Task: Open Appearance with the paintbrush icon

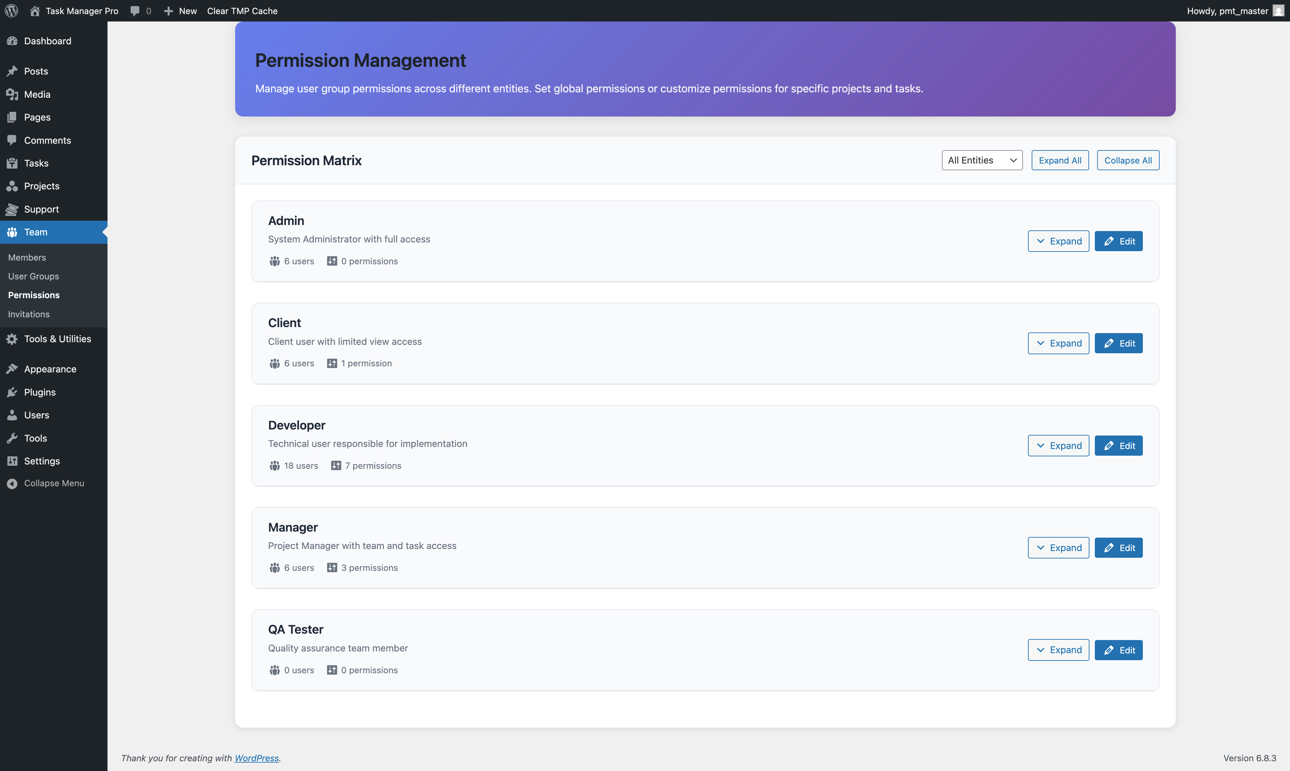Action: point(12,369)
